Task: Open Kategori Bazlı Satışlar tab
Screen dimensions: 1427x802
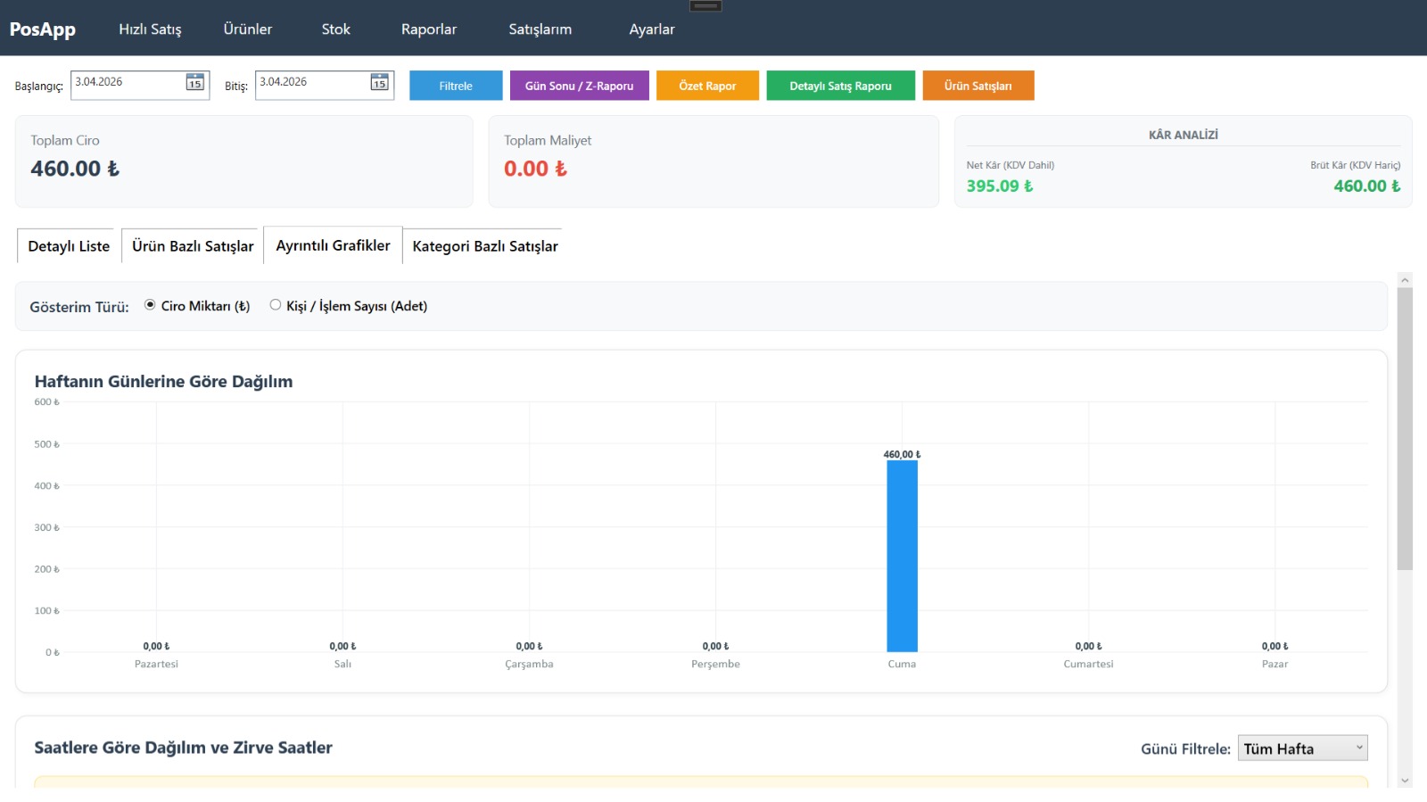Action: point(484,246)
